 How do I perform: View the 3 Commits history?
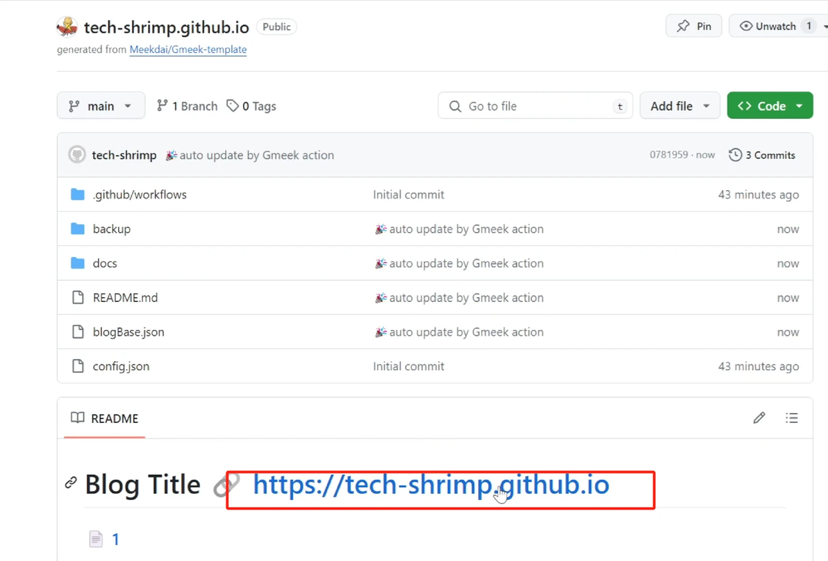pyautogui.click(x=761, y=155)
